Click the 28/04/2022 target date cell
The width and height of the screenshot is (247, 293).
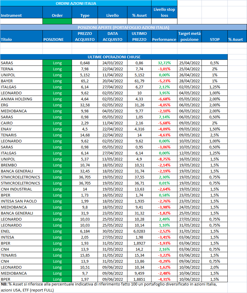pos(189,81)
